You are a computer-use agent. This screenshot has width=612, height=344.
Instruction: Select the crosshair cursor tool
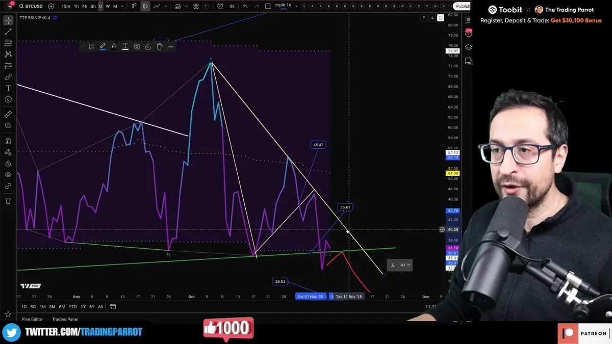pyautogui.click(x=8, y=20)
